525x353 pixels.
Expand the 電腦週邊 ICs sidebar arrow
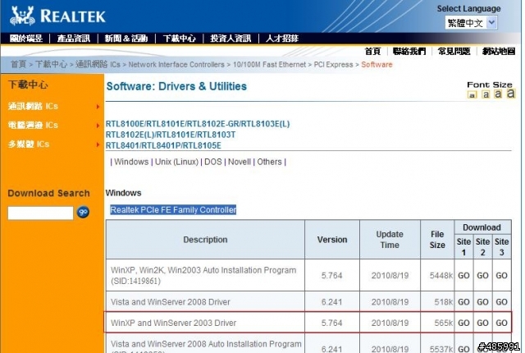98,126
